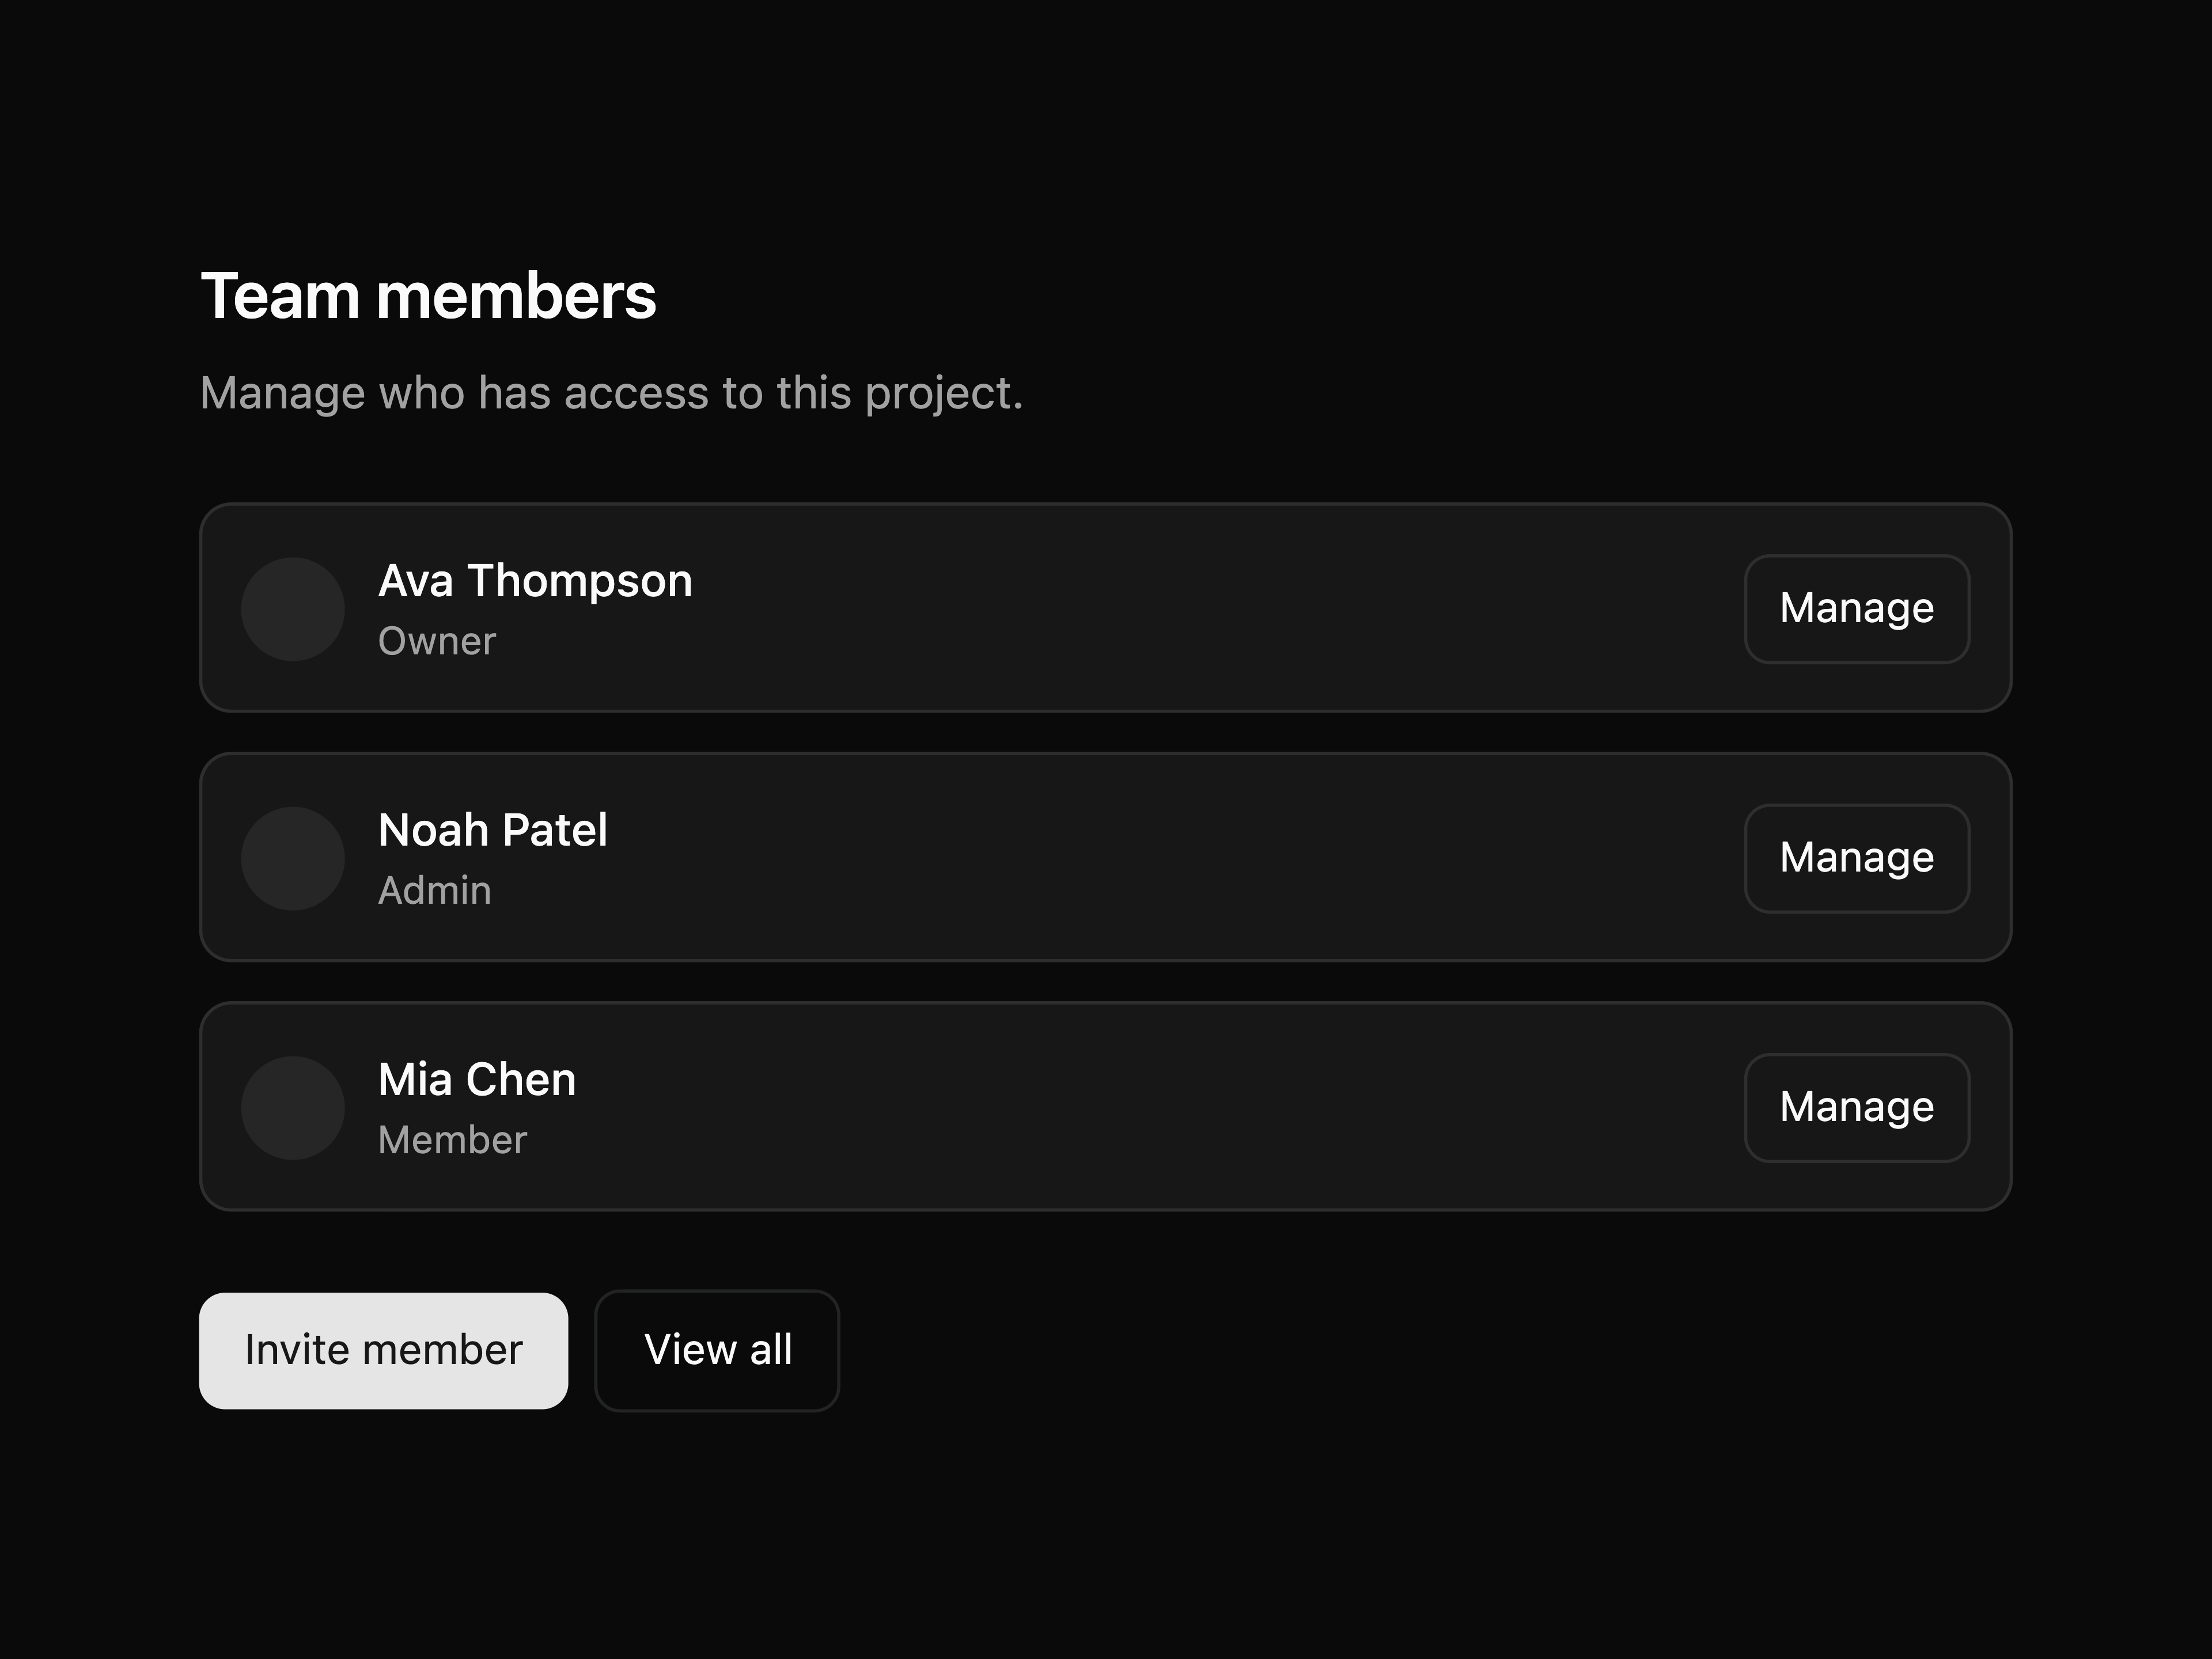2212x1659 pixels.
Task: Select the Noah Patel name text
Action: [x=493, y=830]
